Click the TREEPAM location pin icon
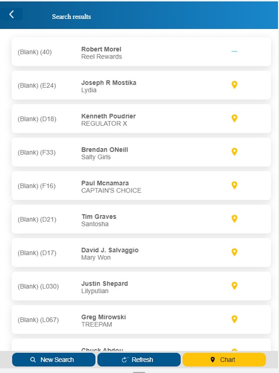The height and width of the screenshot is (373, 279). 234,319
